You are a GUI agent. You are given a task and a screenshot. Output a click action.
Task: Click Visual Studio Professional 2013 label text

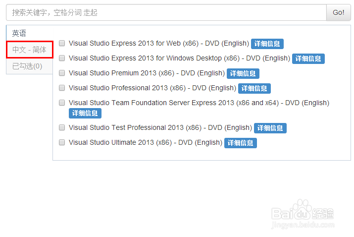point(152,88)
